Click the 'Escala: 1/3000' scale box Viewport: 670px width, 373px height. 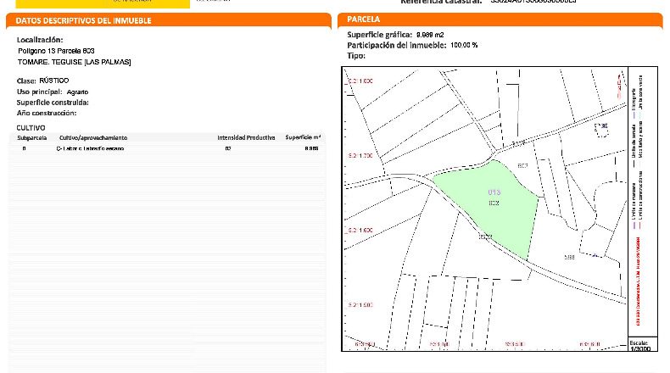click(x=643, y=344)
